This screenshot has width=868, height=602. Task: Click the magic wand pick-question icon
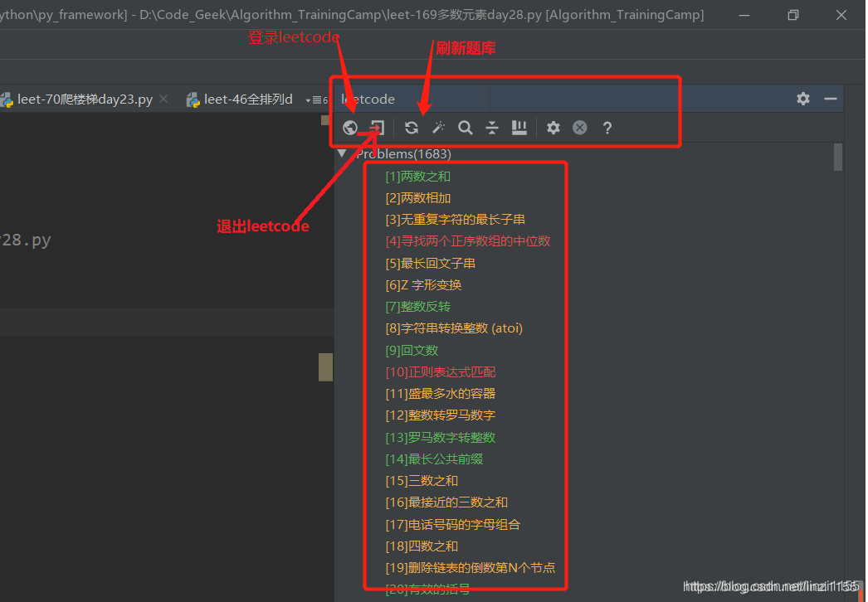click(438, 127)
